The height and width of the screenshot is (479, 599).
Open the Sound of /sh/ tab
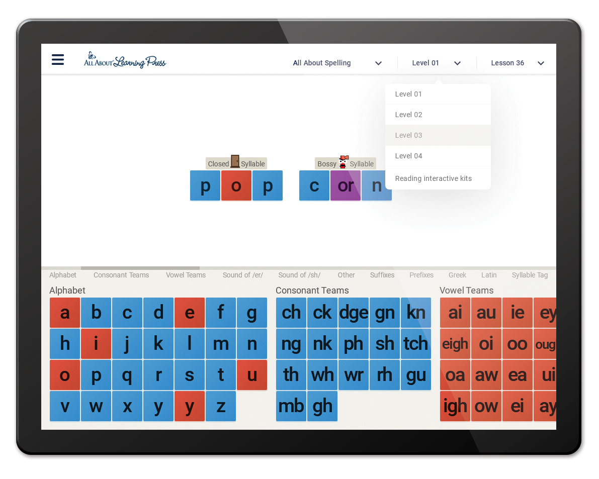point(299,275)
